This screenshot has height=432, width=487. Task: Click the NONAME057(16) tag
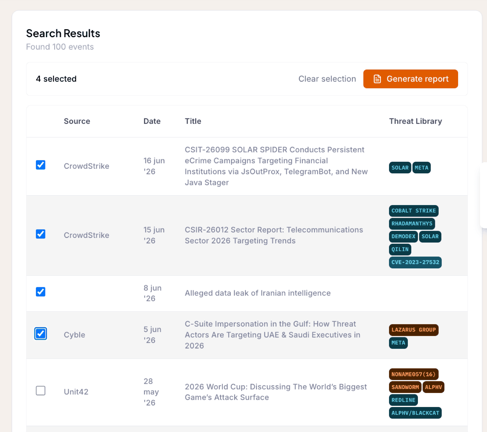pos(414,374)
